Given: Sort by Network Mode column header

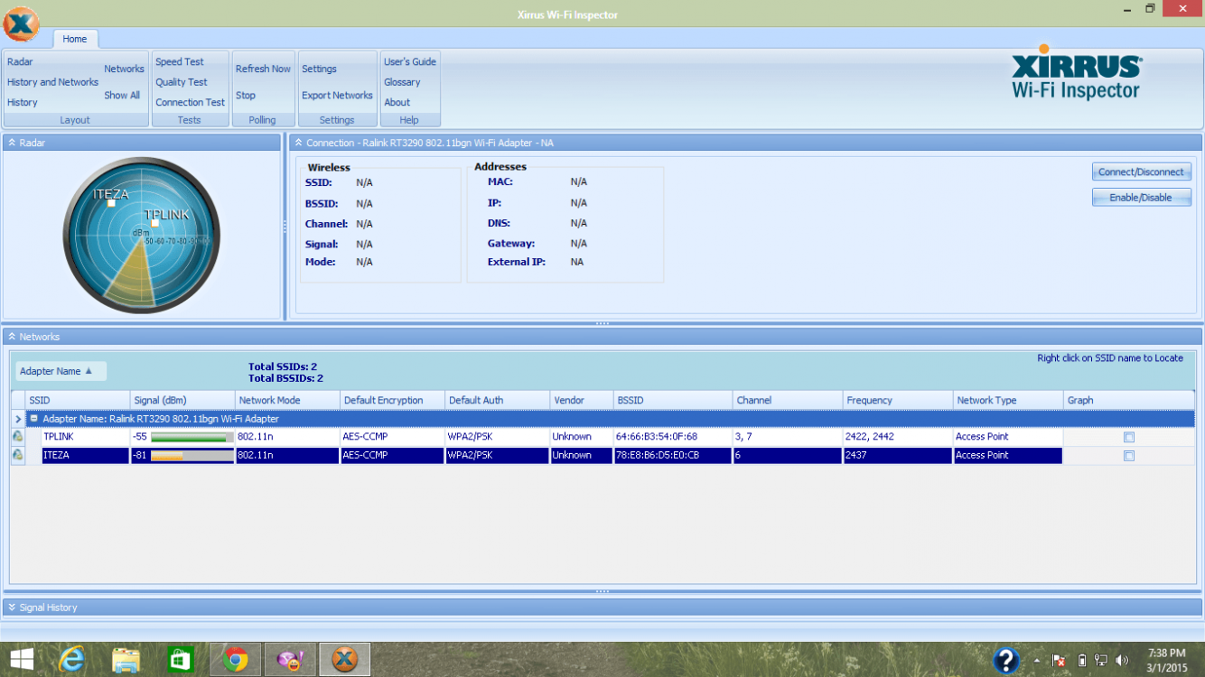Looking at the screenshot, I should pos(287,400).
